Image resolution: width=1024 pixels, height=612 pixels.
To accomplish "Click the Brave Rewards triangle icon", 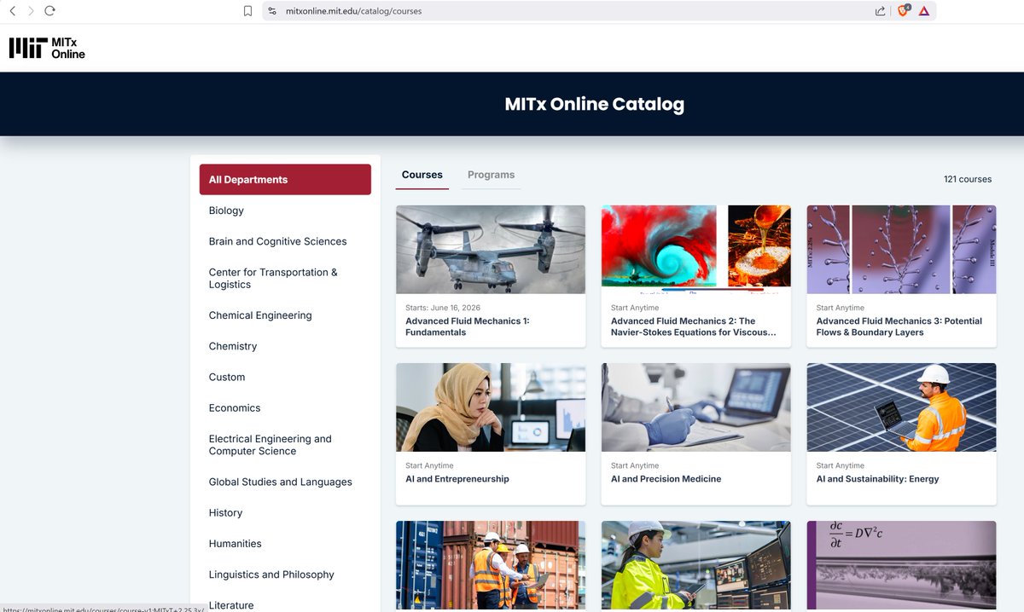I will coord(924,11).
